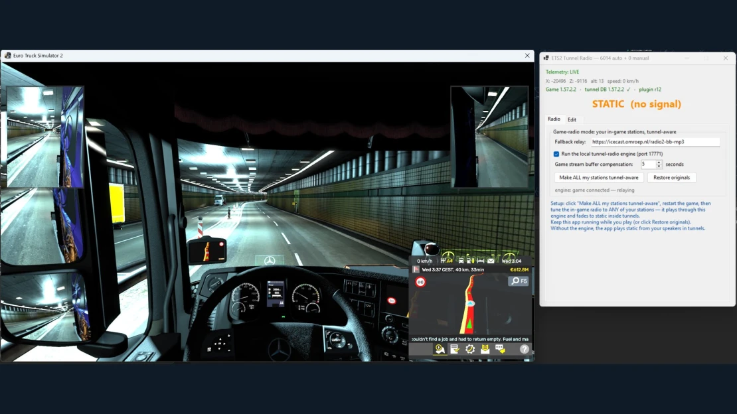Click the right mirror view thumbnail
The width and height of the screenshot is (737, 414).
[489, 137]
